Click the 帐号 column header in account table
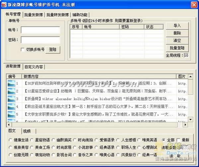 tap(101, 27)
